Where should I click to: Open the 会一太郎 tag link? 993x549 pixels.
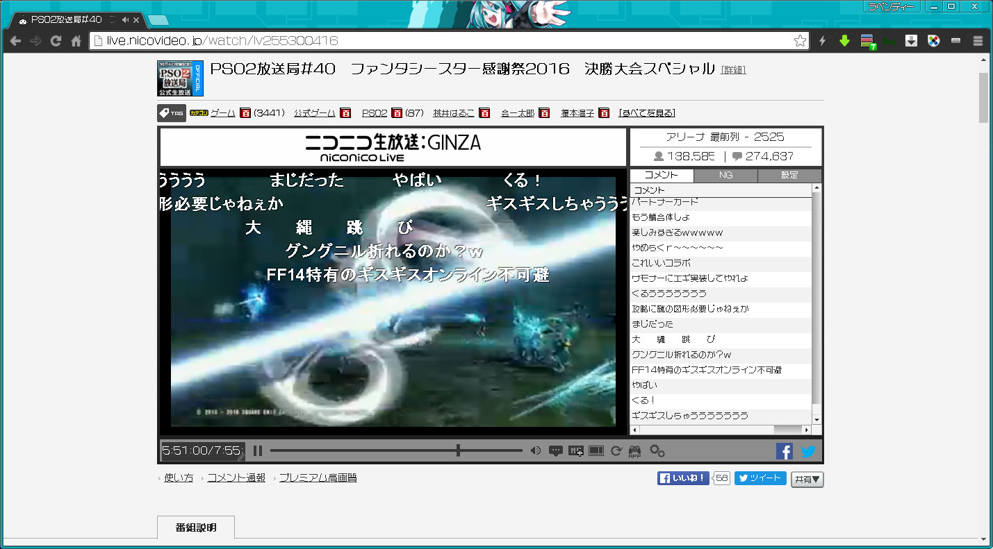click(518, 113)
